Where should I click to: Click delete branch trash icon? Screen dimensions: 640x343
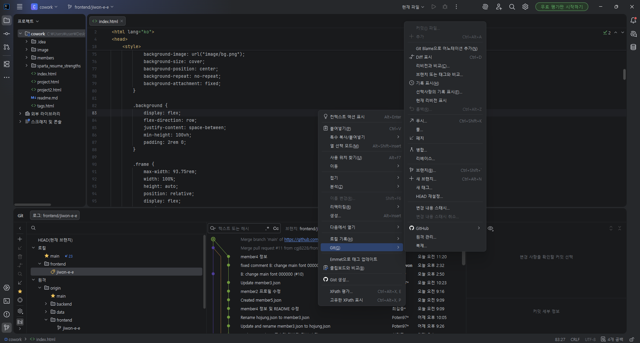coord(20,257)
